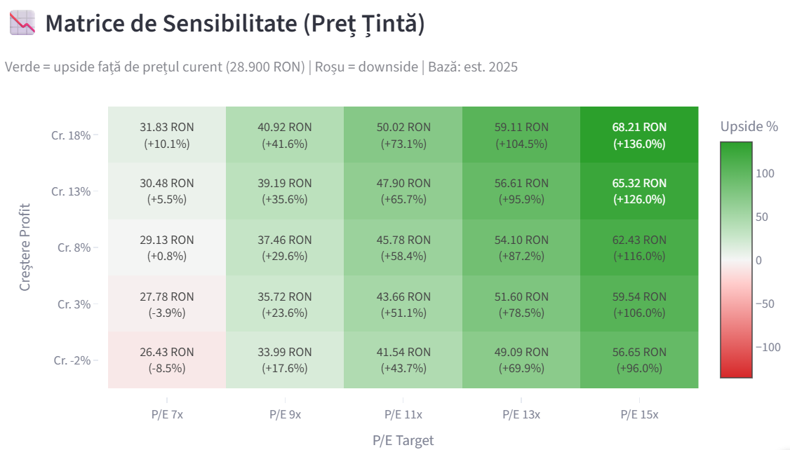790x450 pixels.
Task: Click the P/E Target axis title
Action: click(x=403, y=440)
